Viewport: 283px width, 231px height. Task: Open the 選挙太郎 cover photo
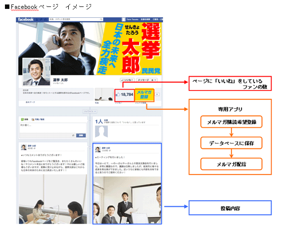coord(90,48)
